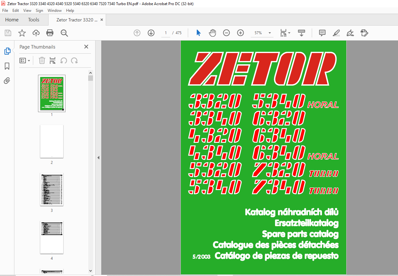
Task: Open fit page options icon
Action: (x=285, y=33)
